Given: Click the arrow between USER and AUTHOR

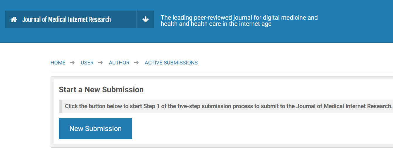Looking at the screenshot, I should click(x=100, y=63).
